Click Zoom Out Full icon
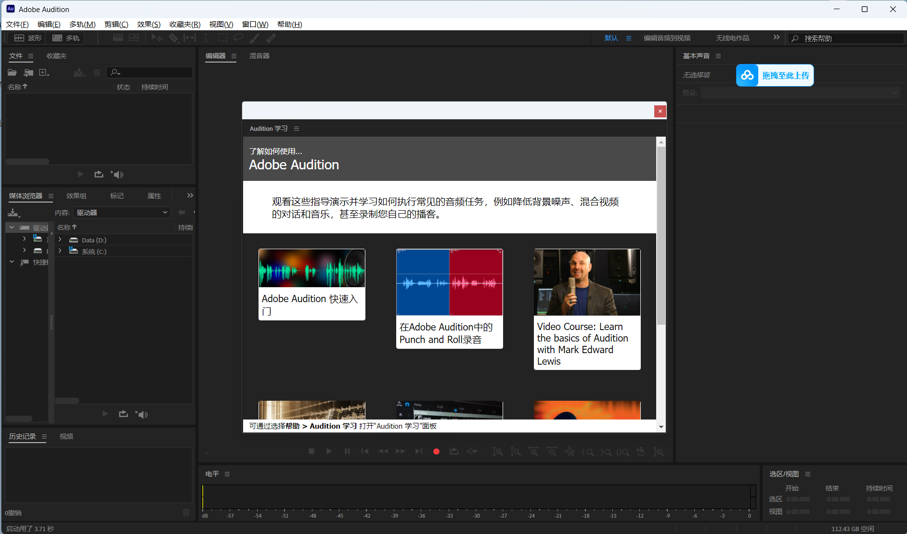 (x=570, y=452)
